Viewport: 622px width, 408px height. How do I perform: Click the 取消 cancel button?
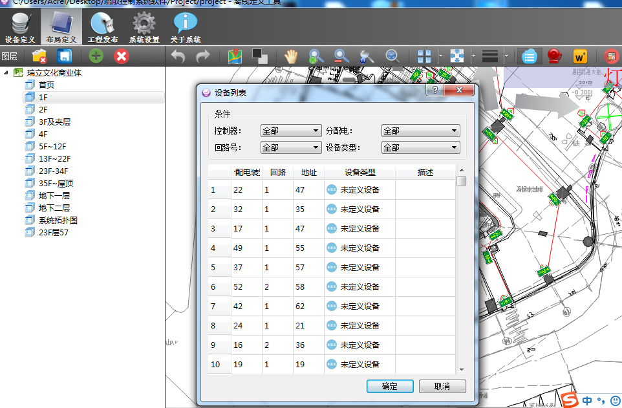point(442,386)
